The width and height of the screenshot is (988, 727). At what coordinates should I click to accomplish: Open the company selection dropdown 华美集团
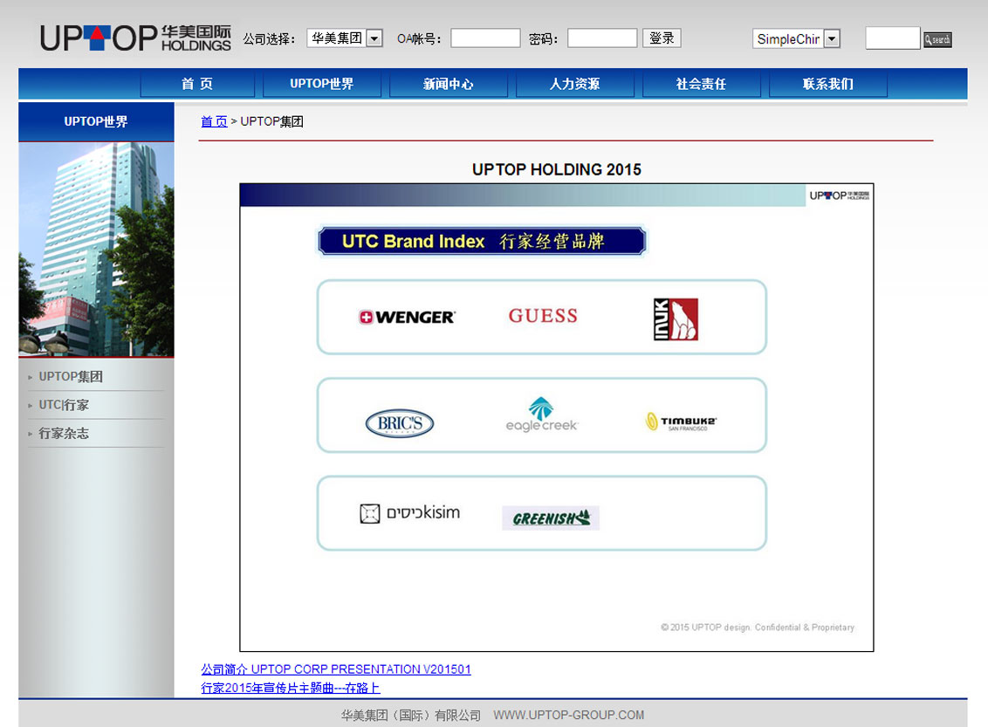coord(345,38)
